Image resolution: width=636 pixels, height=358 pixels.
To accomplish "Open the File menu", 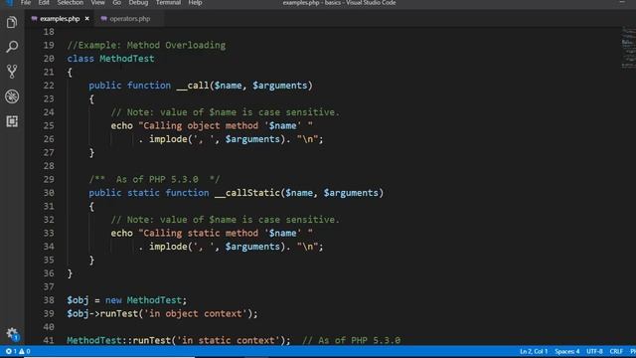I will coord(26,3).
